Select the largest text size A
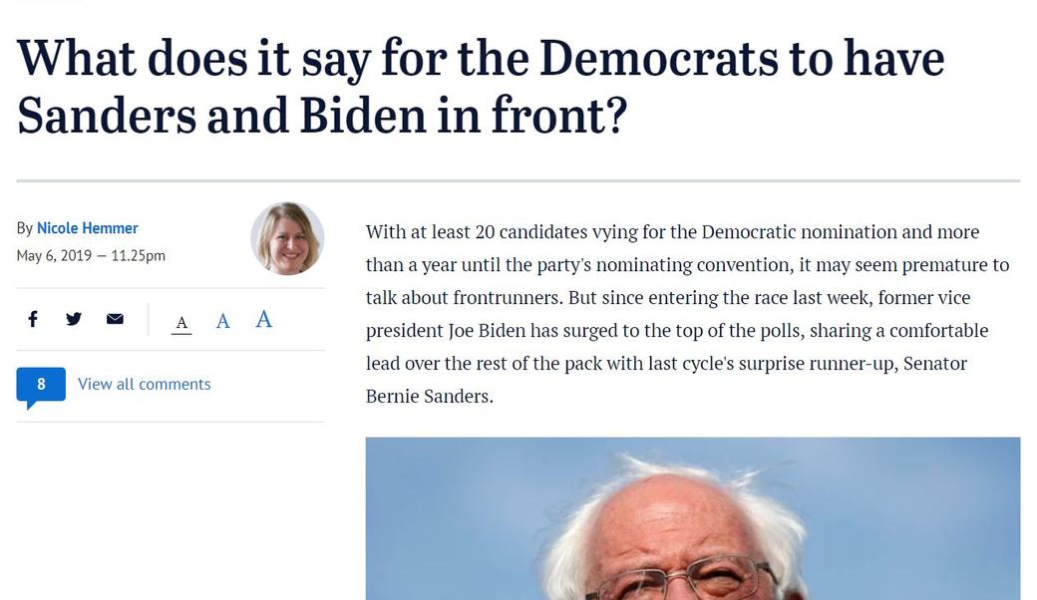The height and width of the screenshot is (600, 1037). click(x=263, y=319)
